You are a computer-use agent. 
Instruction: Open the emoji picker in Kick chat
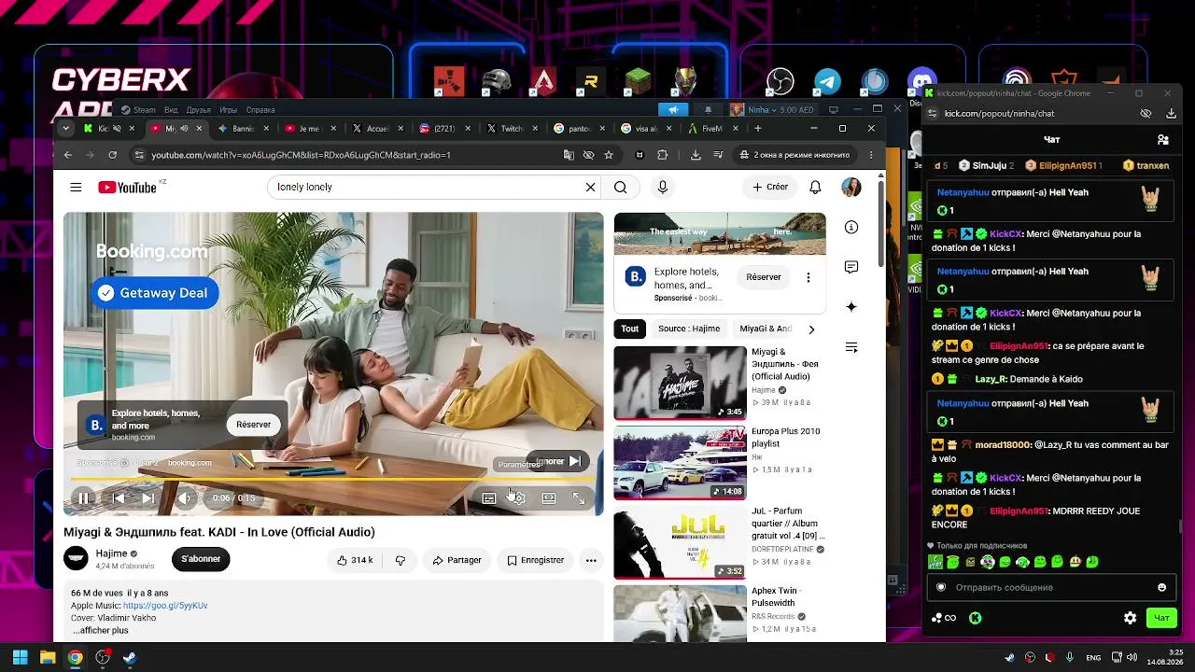[x=1161, y=587]
